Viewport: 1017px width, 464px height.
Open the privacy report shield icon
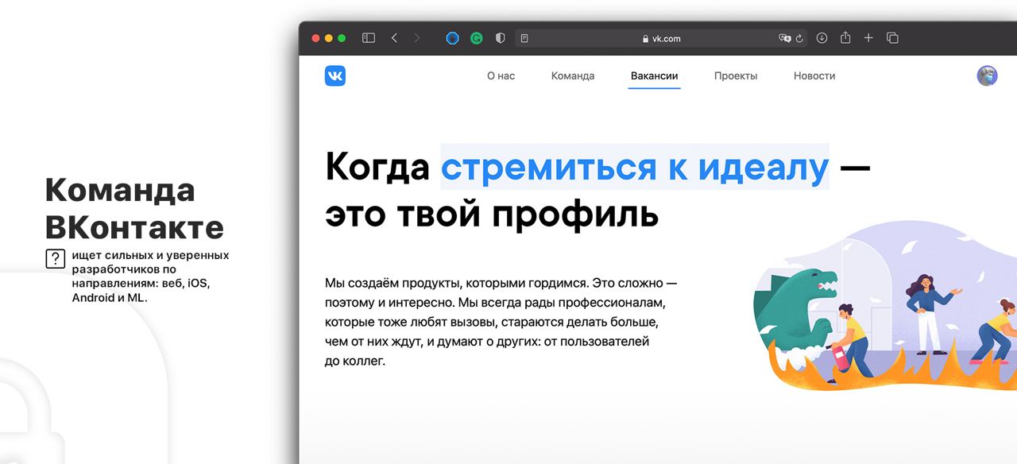(x=500, y=38)
